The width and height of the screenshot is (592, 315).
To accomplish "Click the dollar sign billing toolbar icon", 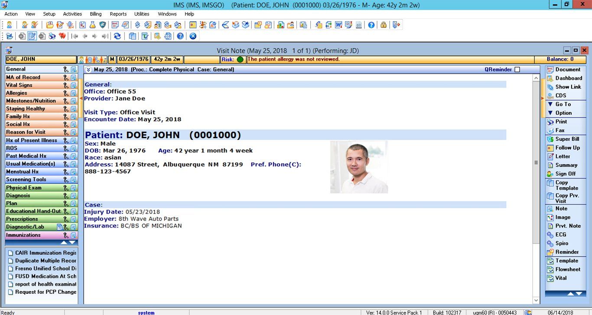I will click(x=137, y=25).
